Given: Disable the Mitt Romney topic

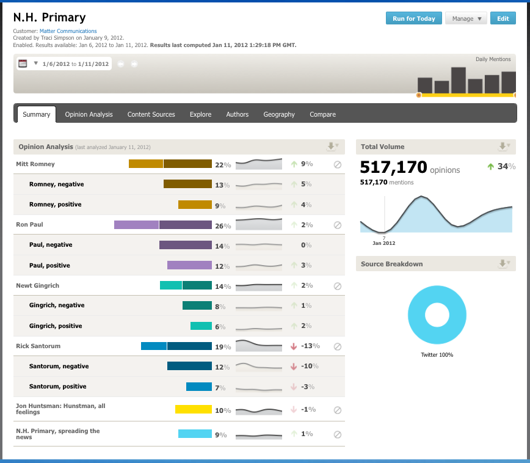Looking at the screenshot, I should 337,164.
